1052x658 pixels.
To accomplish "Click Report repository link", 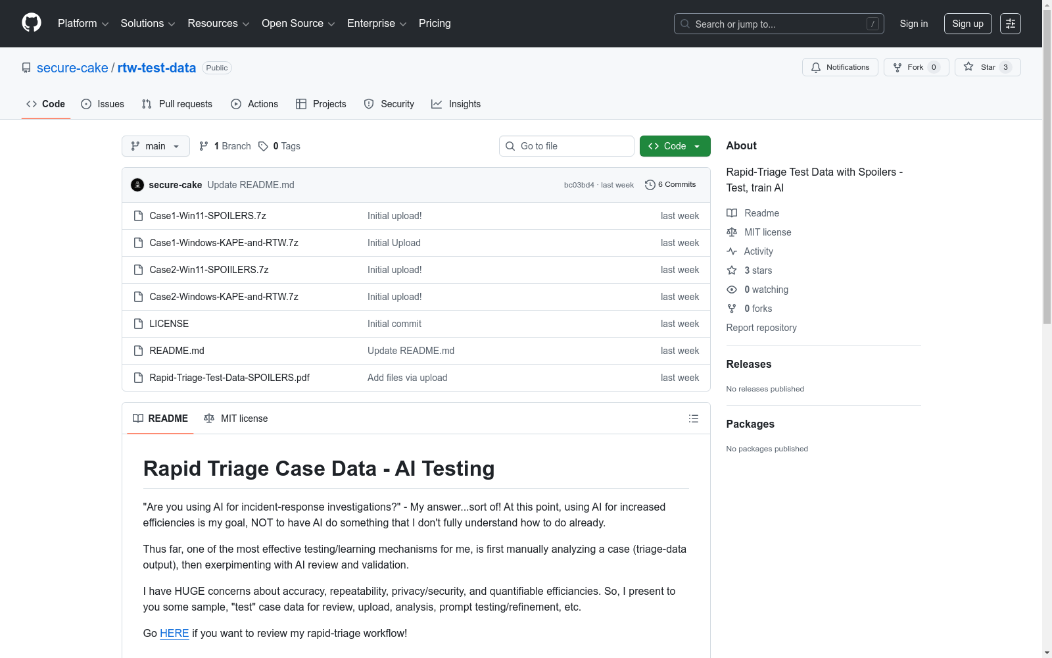I will point(761,328).
